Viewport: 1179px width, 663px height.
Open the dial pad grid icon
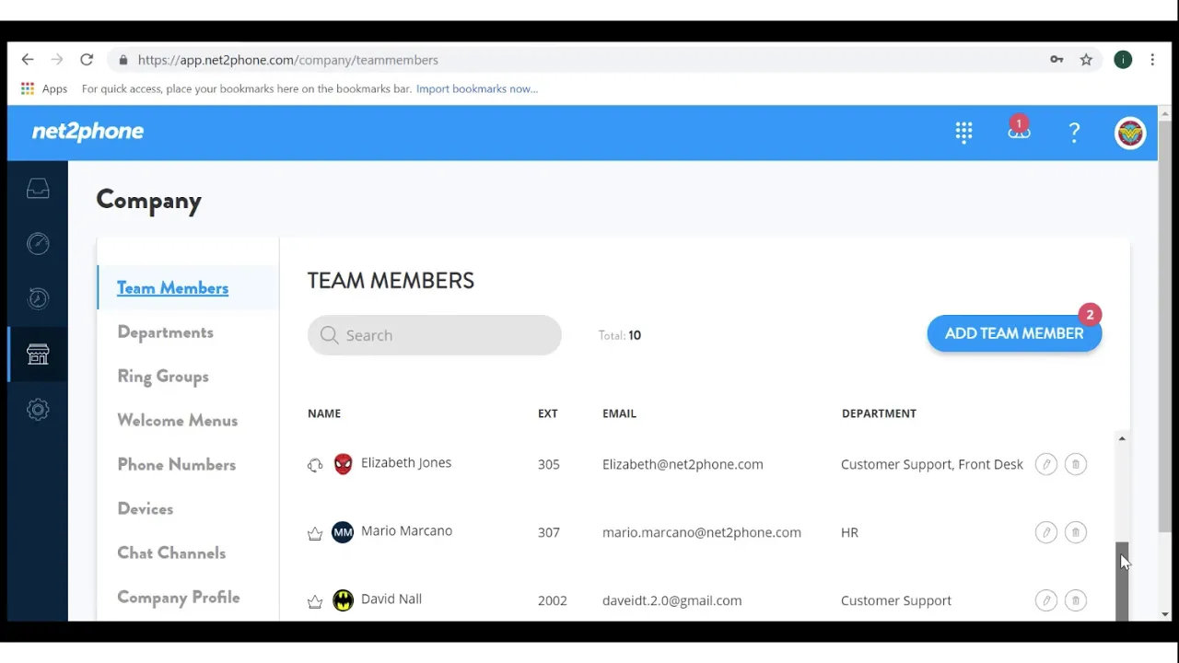pyautogui.click(x=964, y=133)
